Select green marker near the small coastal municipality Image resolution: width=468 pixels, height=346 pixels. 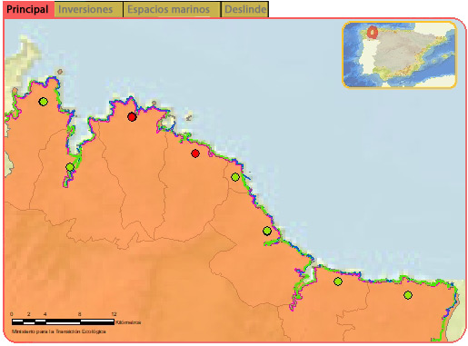coord(235,177)
